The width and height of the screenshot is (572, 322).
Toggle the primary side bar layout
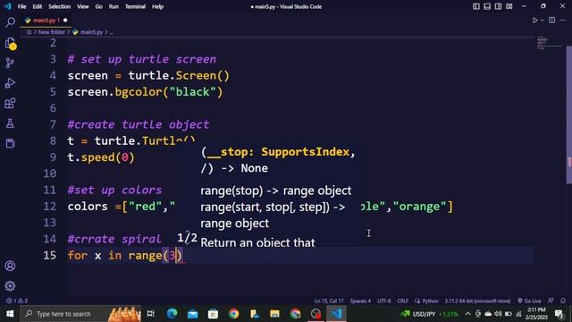click(476, 6)
